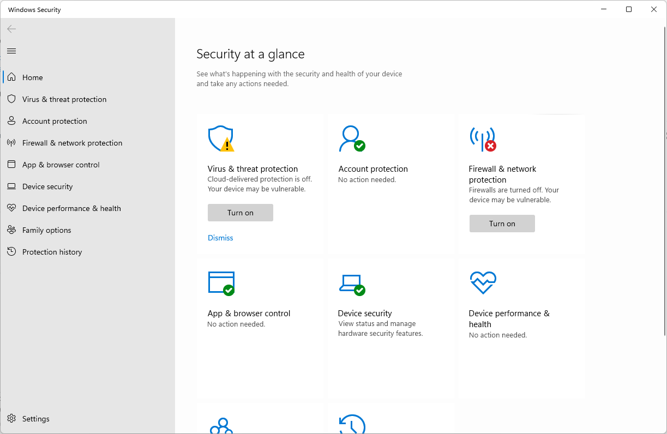Open the hamburger navigation menu

coord(11,51)
